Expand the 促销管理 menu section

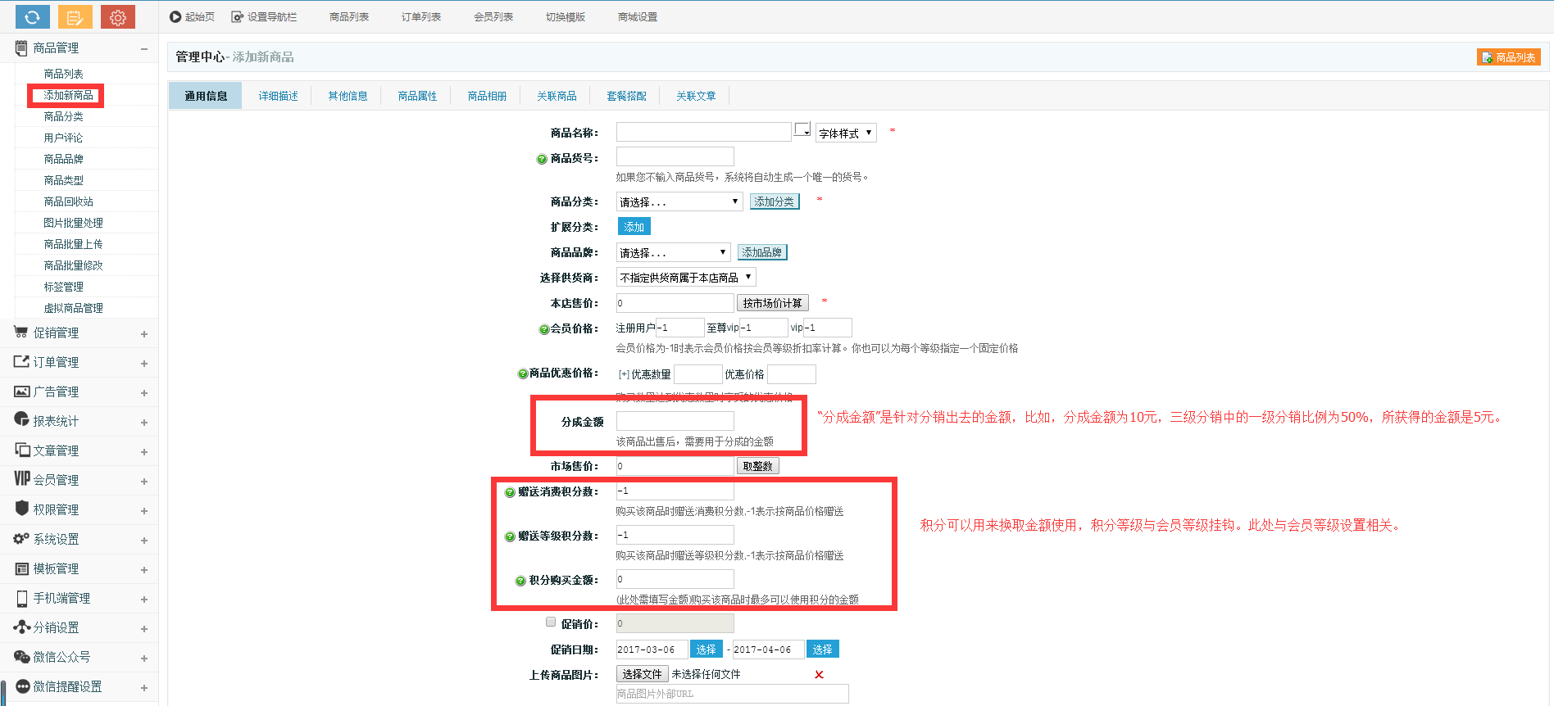pyautogui.click(x=144, y=334)
